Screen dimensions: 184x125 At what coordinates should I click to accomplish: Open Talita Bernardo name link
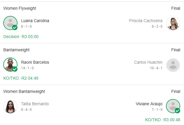[x=35, y=104]
